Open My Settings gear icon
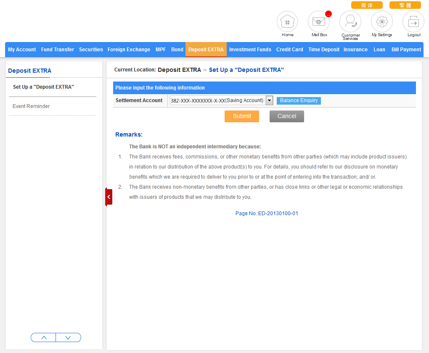This screenshot has width=429, height=353. [382, 21]
